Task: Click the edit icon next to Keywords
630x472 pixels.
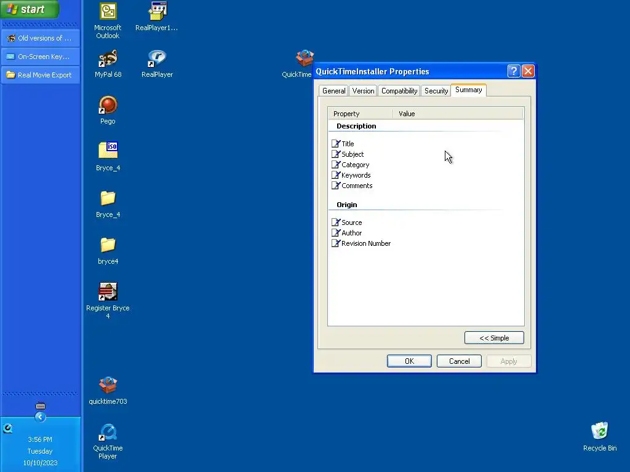Action: (x=336, y=175)
